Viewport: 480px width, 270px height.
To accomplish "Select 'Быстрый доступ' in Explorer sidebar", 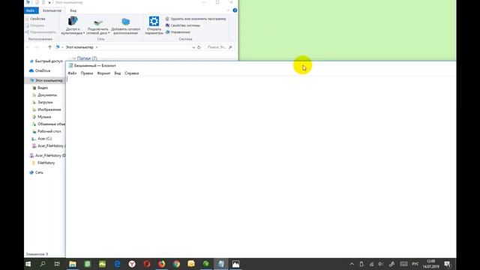I will (x=46, y=61).
